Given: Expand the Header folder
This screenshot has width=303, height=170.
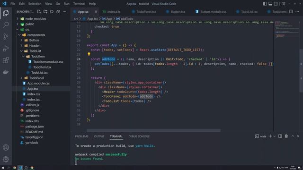Looking at the screenshot, I should tap(21, 46).
